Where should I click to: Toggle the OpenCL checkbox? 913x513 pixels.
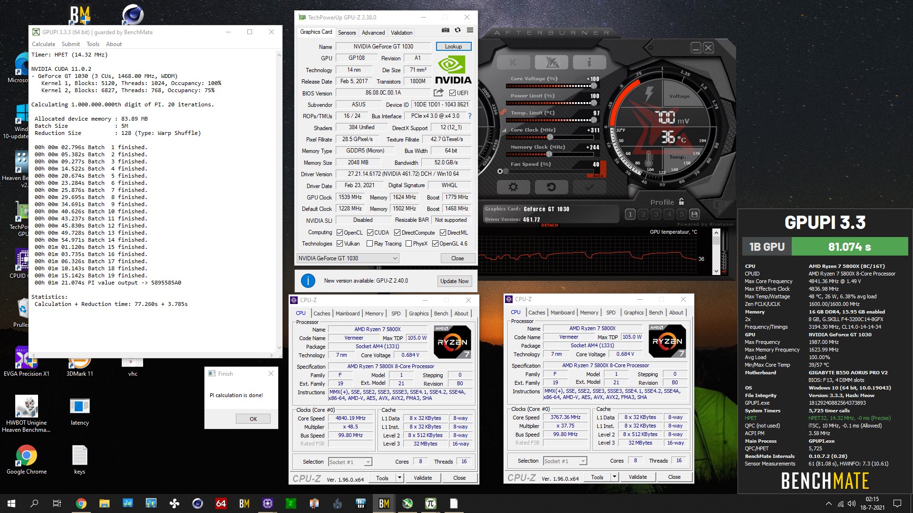tap(340, 233)
